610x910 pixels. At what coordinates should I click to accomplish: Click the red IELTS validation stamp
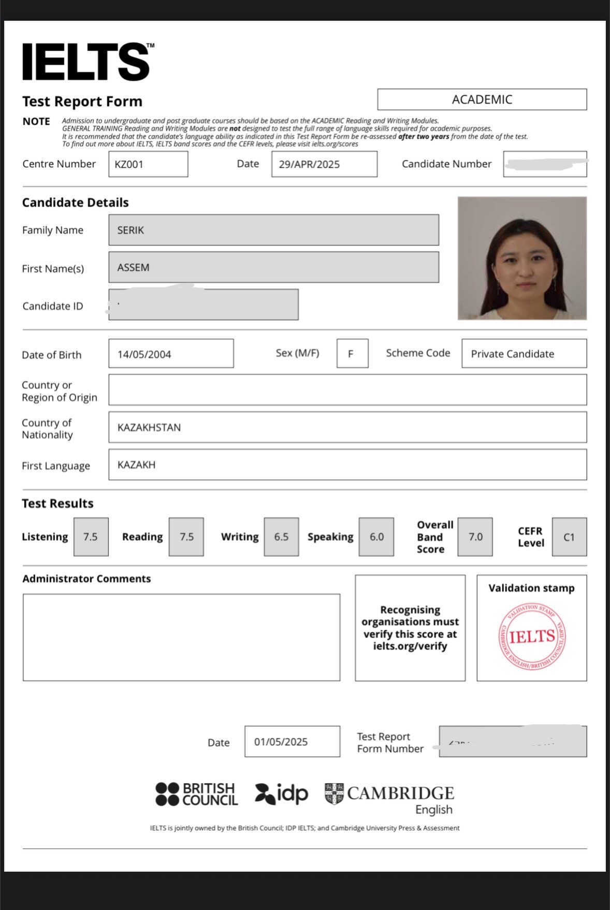(532, 636)
